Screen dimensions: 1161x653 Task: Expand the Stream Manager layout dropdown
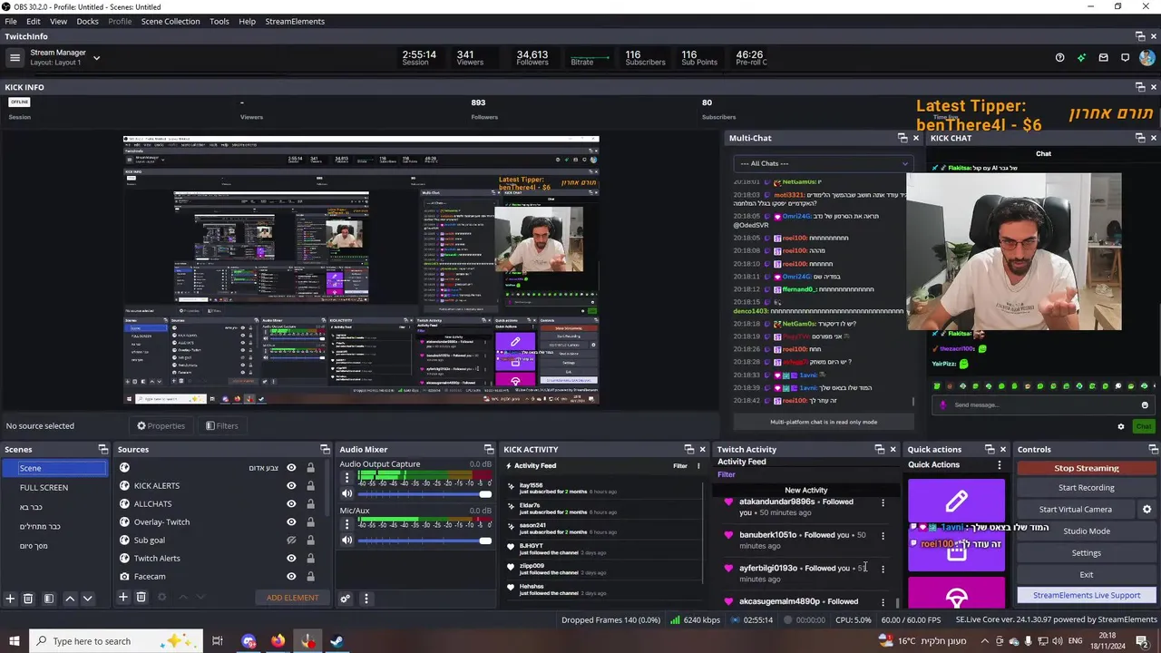click(96, 58)
